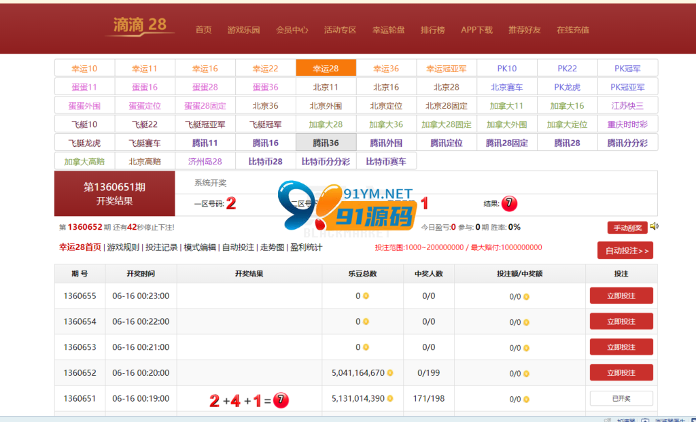Click 立即投注 for period 1360653
Viewport: 696px width, 422px height.
[x=621, y=347]
